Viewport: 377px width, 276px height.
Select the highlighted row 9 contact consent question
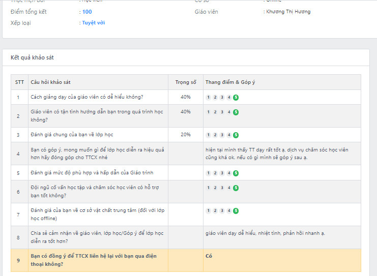coord(97,260)
